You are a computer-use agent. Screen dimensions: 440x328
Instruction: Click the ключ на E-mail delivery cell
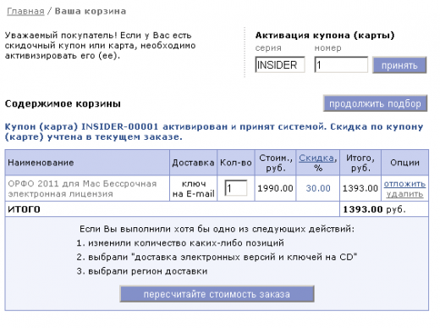tap(194, 188)
